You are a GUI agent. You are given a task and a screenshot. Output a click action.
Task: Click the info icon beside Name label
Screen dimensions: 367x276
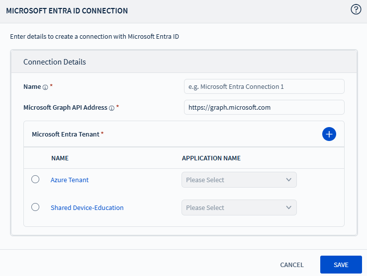point(45,87)
